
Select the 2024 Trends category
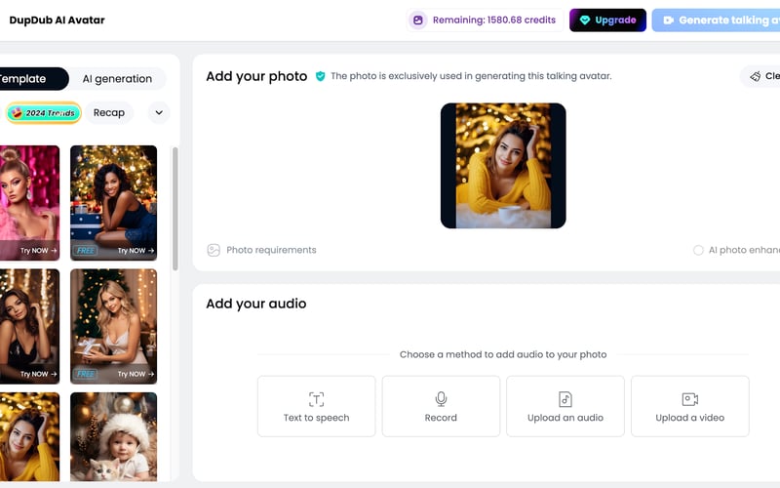click(43, 112)
